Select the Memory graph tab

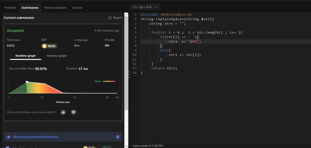(x=57, y=56)
